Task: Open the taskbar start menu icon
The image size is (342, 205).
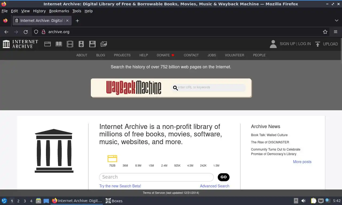Action: coord(4,201)
